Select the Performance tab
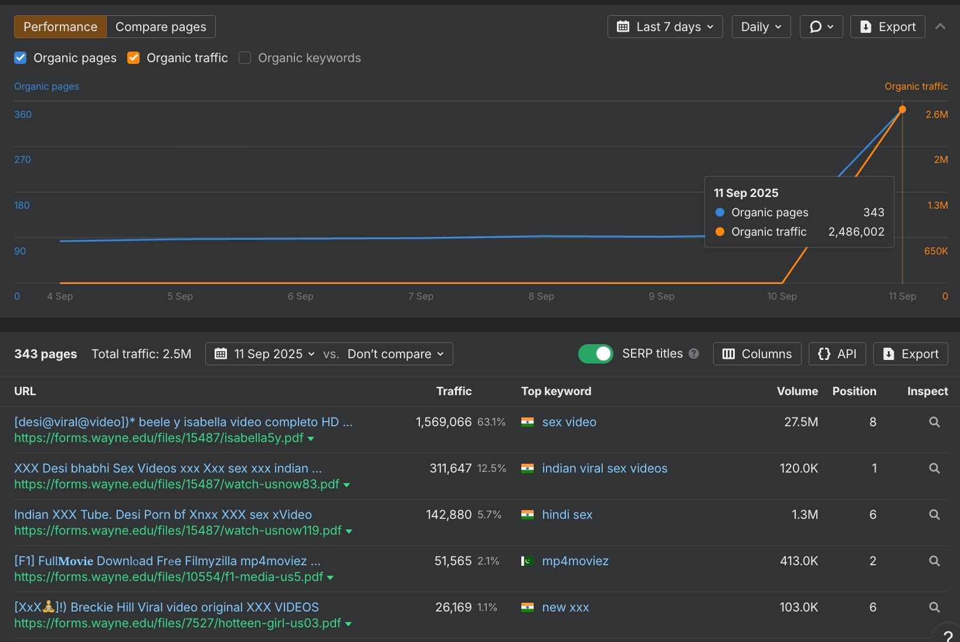 (x=60, y=26)
